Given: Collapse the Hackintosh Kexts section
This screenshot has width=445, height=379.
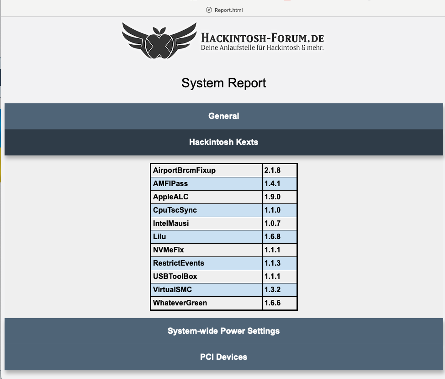Looking at the screenshot, I should coord(223,142).
